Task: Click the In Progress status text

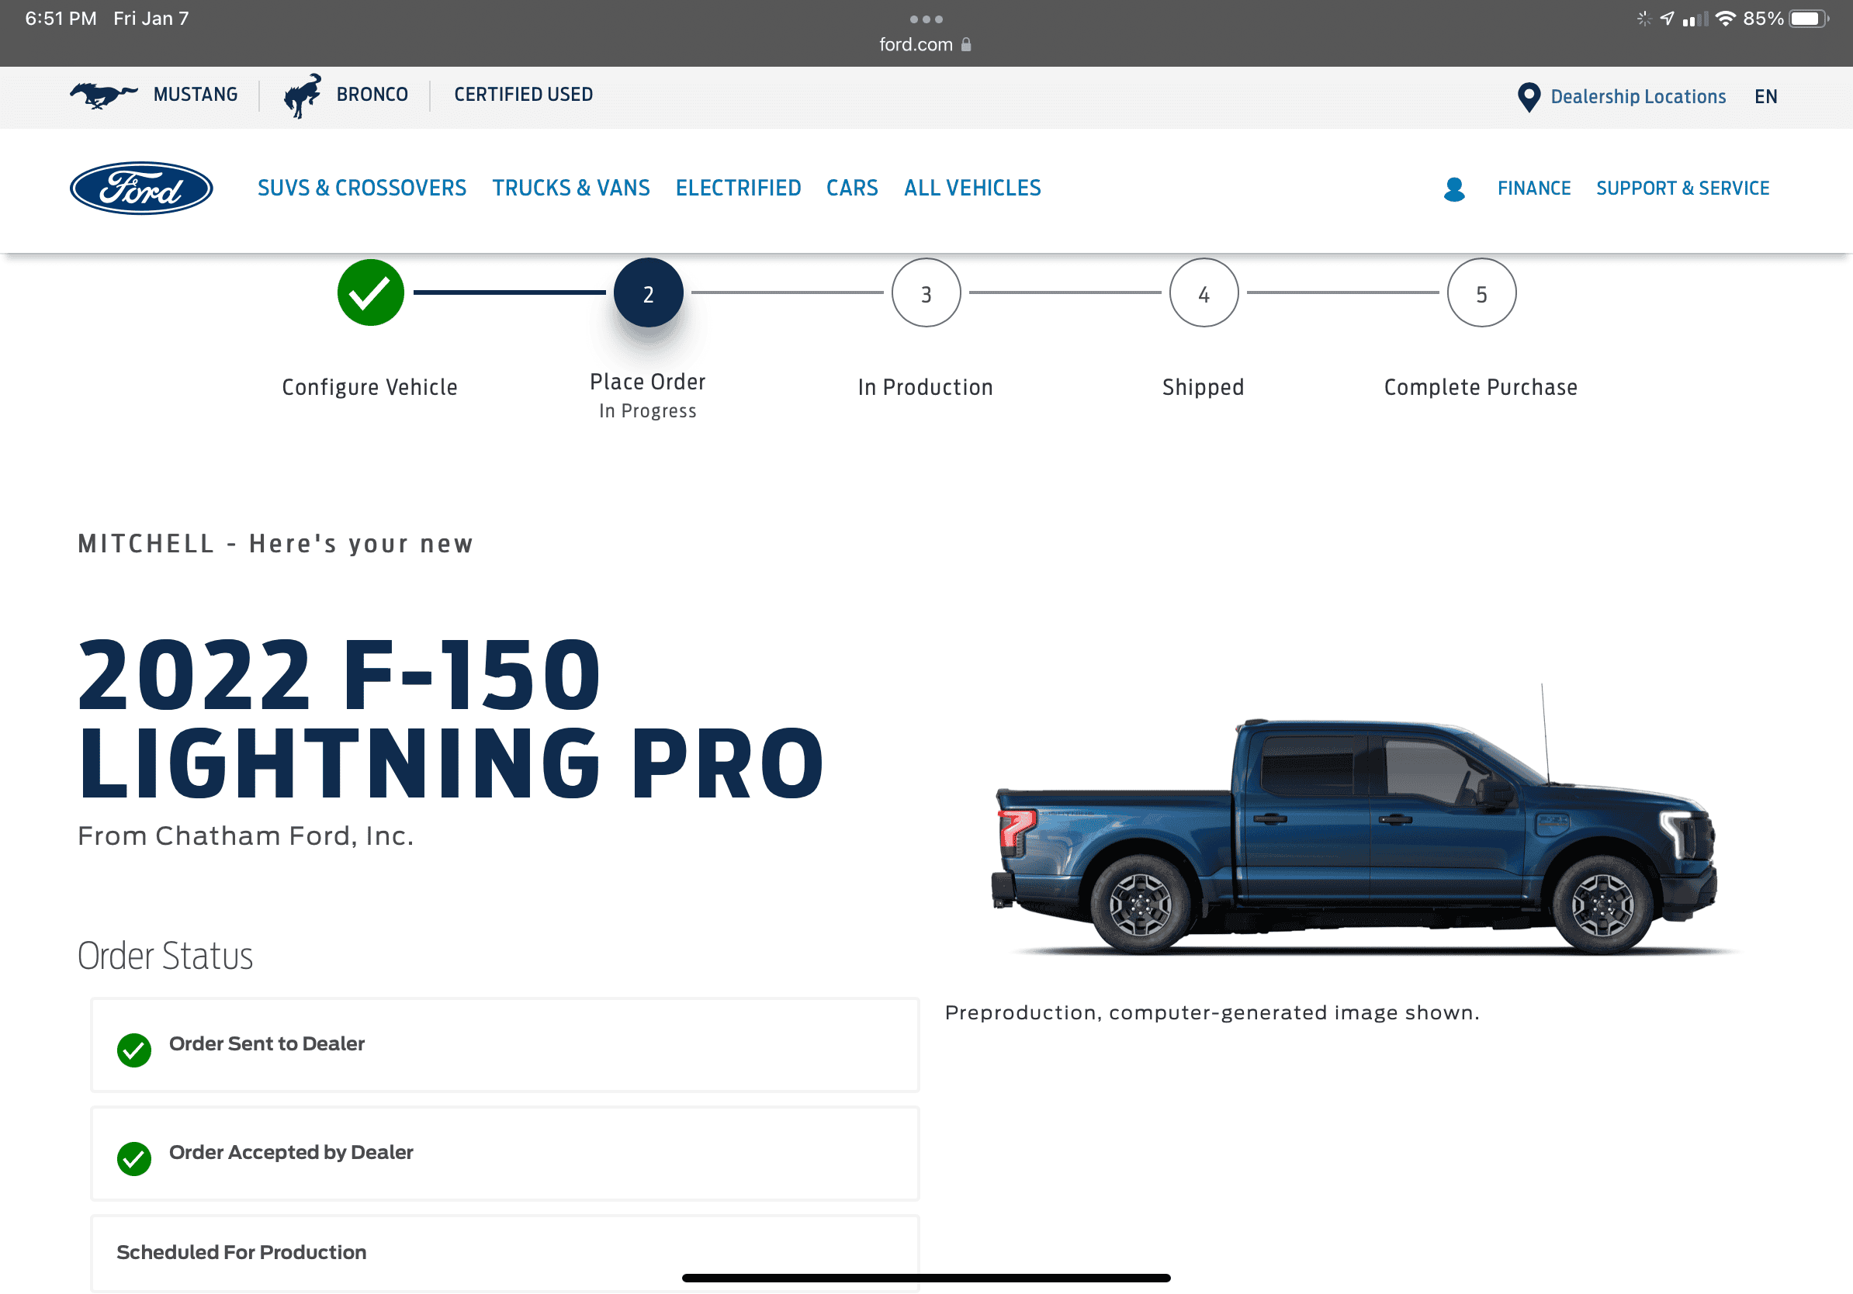Action: pyautogui.click(x=647, y=411)
